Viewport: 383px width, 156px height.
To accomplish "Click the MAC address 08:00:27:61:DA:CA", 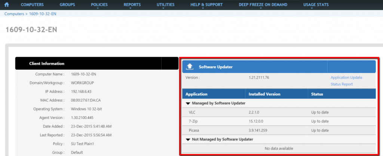I will 86,100.
